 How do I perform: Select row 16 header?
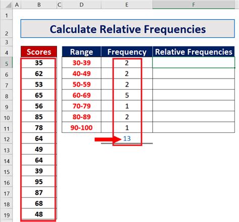pos(7,181)
